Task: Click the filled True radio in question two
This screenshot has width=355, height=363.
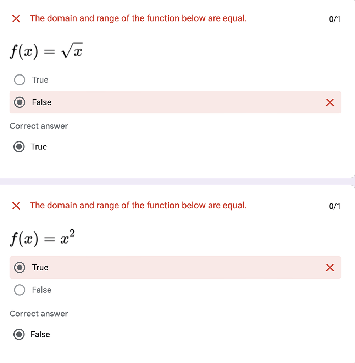Action: point(19,268)
